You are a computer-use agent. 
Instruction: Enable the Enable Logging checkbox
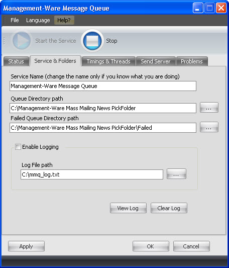click(18, 147)
